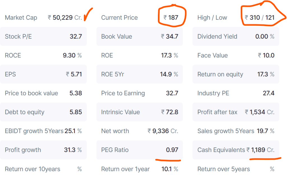Click the Return over 1year label

point(125,169)
